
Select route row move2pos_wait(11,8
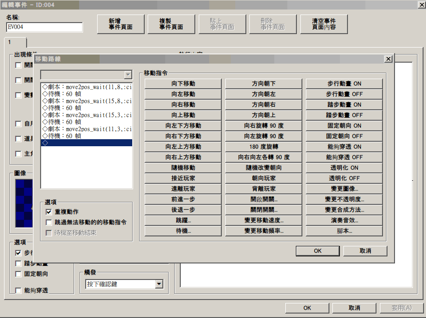87,87
